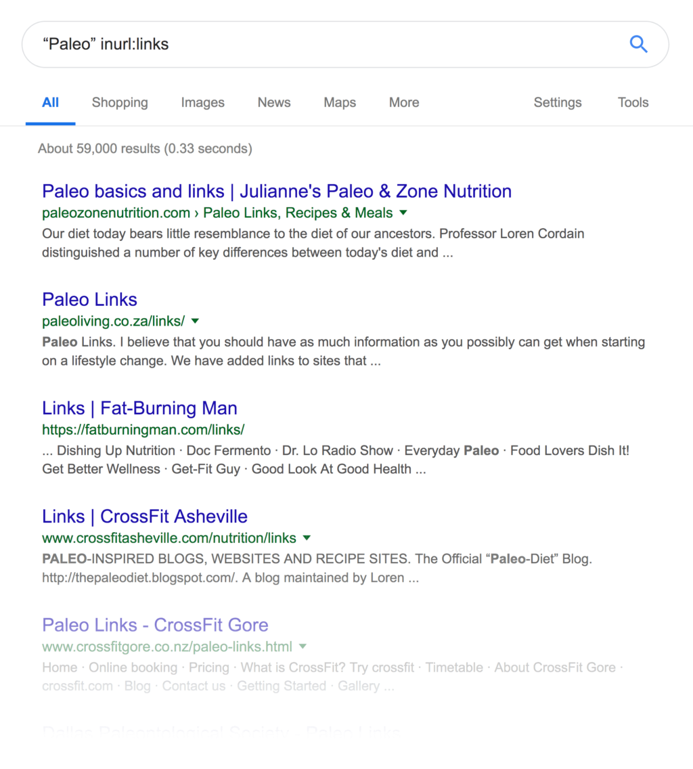Image resolution: width=693 pixels, height=769 pixels.
Task: Open the Settings menu
Action: (557, 102)
